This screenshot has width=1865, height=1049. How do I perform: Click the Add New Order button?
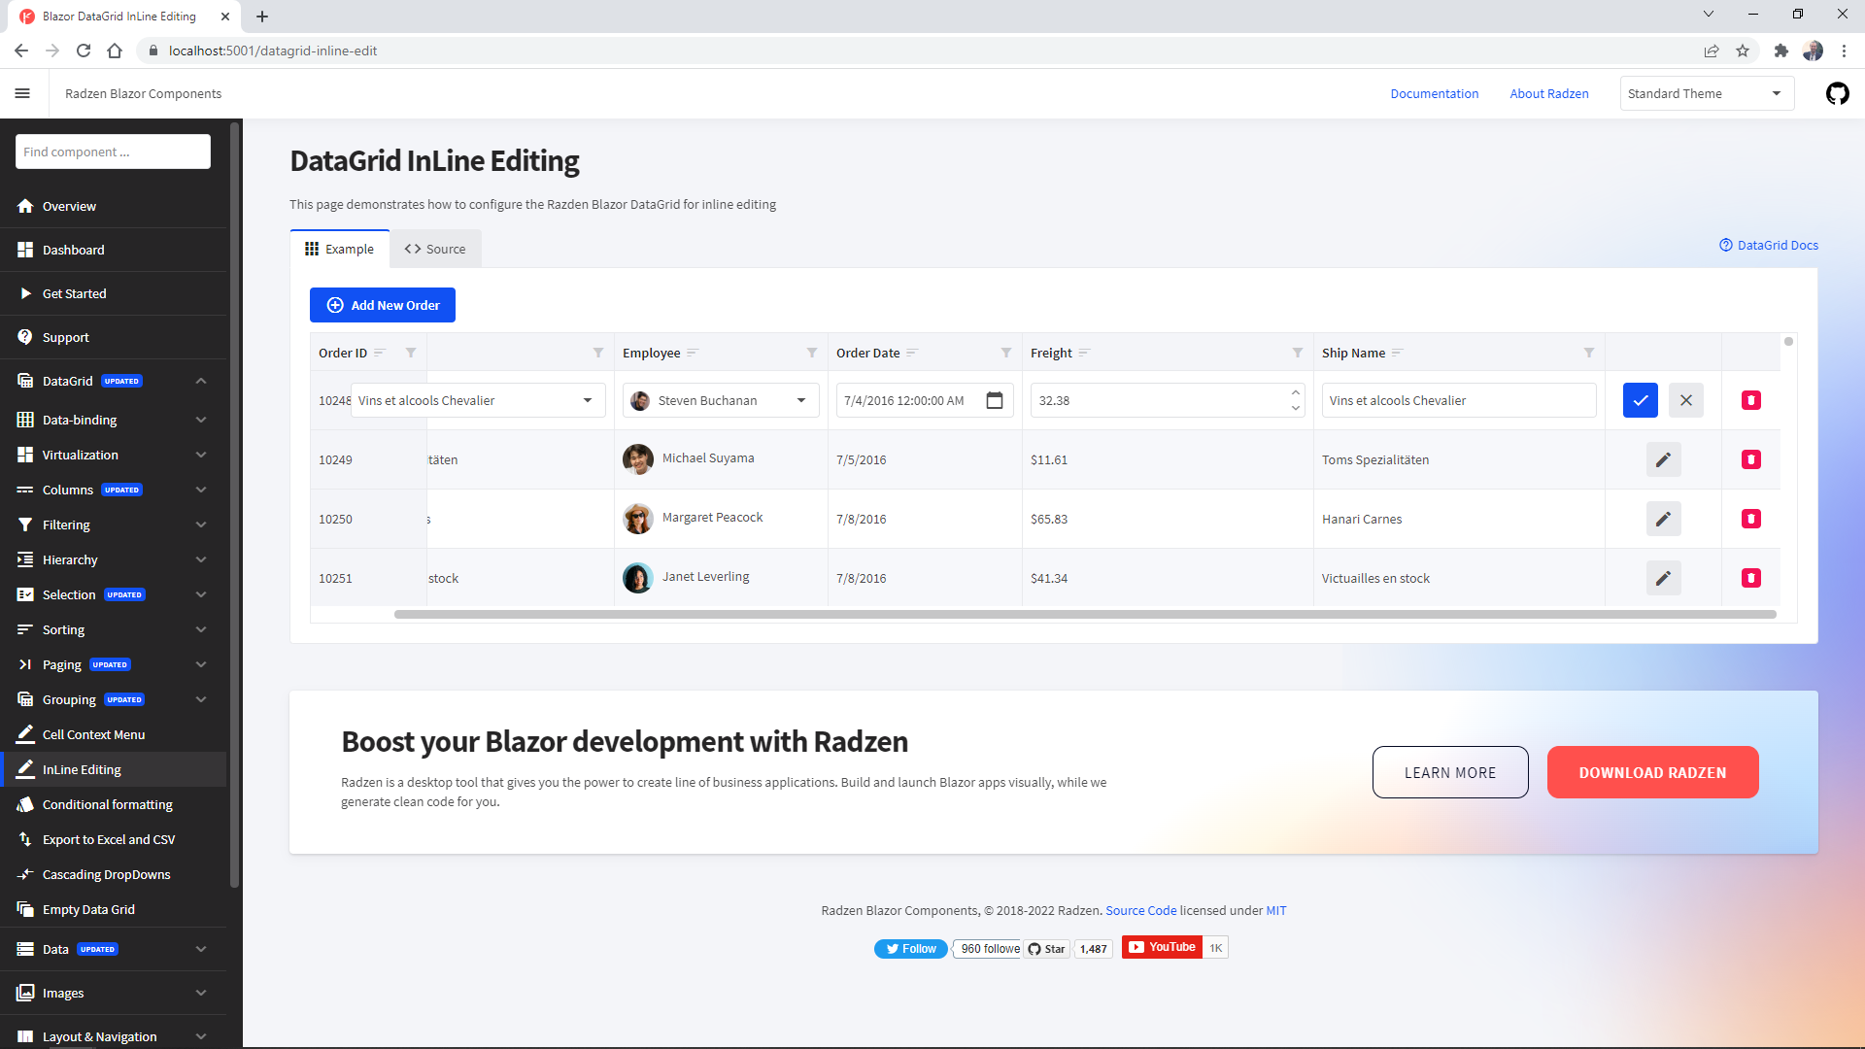[382, 305]
